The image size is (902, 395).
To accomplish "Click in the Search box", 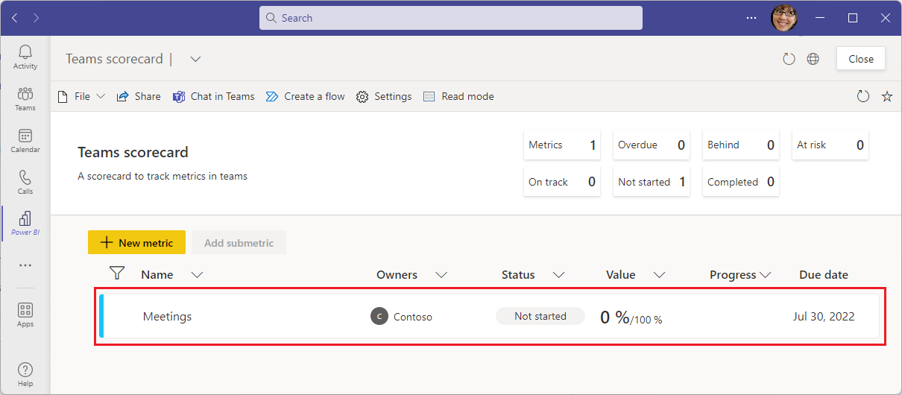I will click(451, 18).
